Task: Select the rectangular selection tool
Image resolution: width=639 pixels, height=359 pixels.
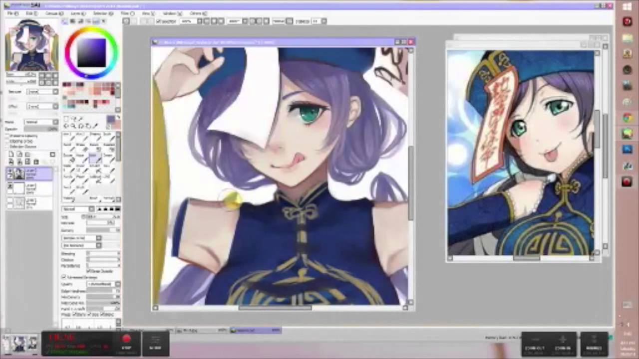Action: coord(66,119)
